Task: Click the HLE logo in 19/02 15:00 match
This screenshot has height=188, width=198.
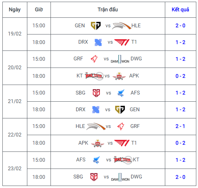Action: (x=122, y=26)
